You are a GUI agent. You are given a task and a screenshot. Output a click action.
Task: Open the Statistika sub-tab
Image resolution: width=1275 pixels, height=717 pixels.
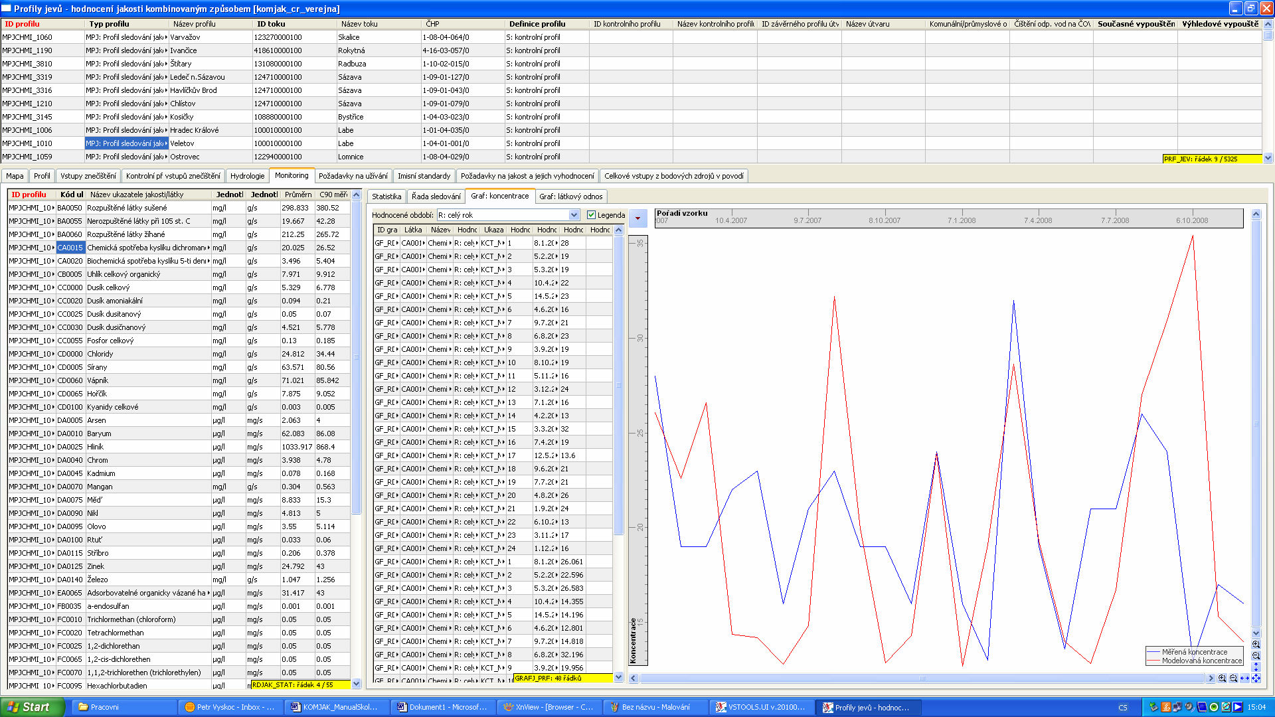386,197
